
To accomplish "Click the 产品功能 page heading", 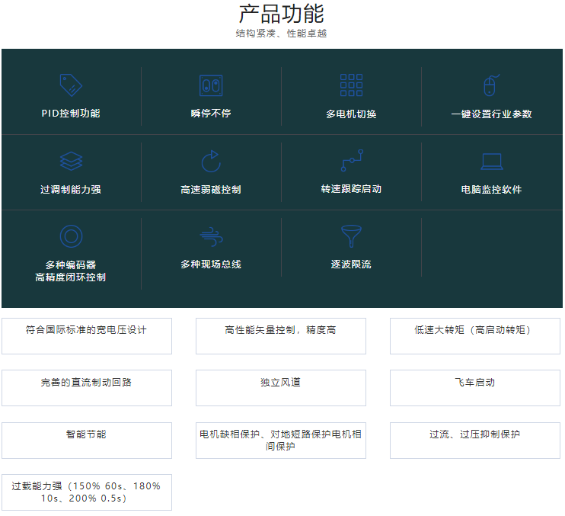I will pyautogui.click(x=281, y=14).
